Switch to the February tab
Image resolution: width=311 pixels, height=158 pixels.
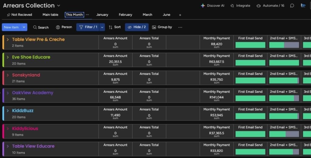coord(125,15)
